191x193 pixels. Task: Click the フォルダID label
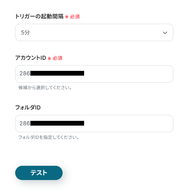click(x=28, y=108)
